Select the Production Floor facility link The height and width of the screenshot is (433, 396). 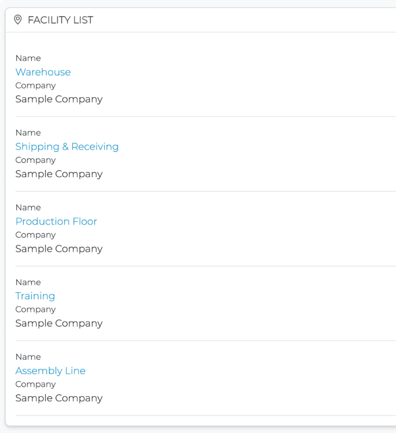(56, 221)
